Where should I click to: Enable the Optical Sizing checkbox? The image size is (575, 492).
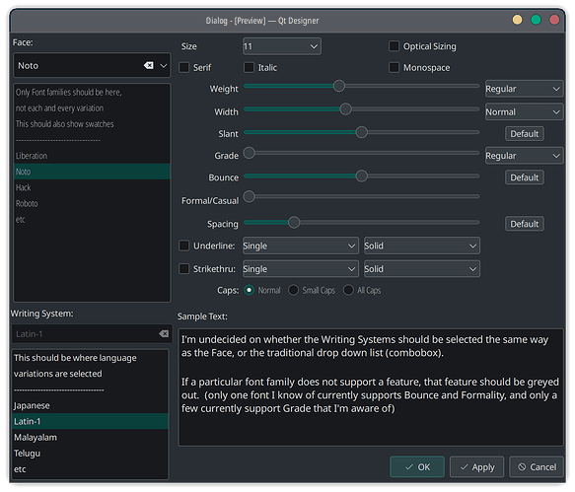[394, 46]
